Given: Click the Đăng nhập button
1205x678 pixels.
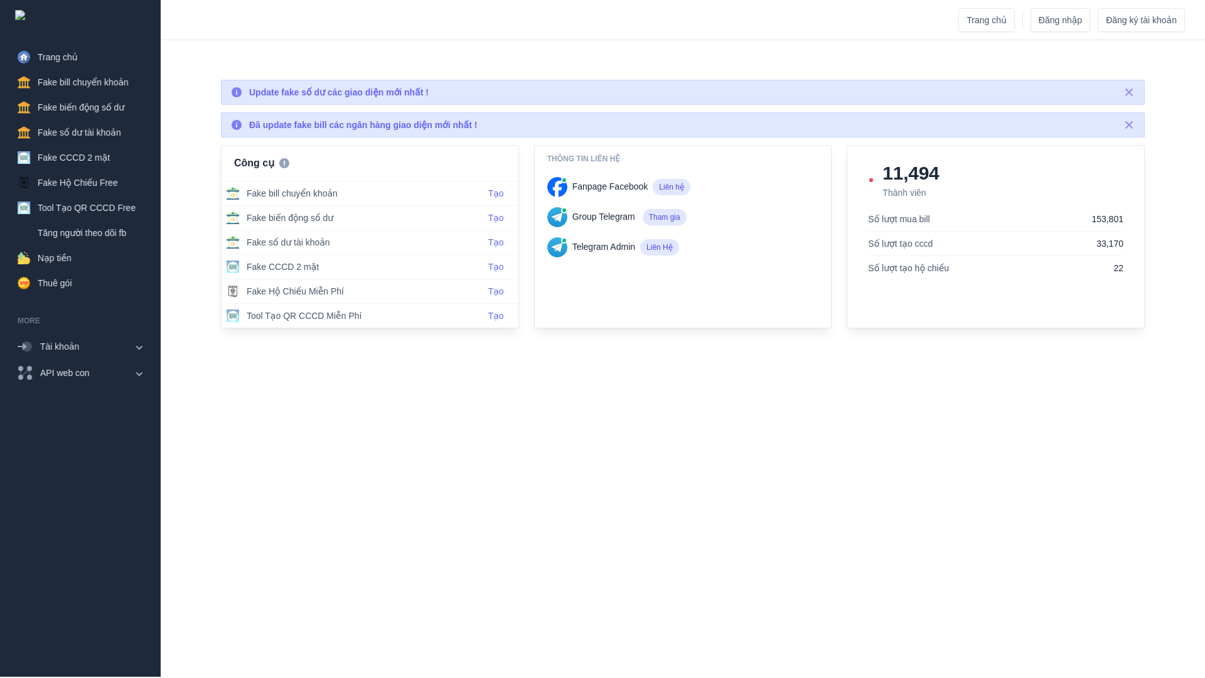Looking at the screenshot, I should [x=1060, y=20].
